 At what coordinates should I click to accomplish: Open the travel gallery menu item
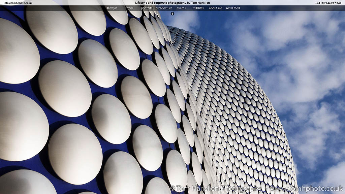pos(129,8)
